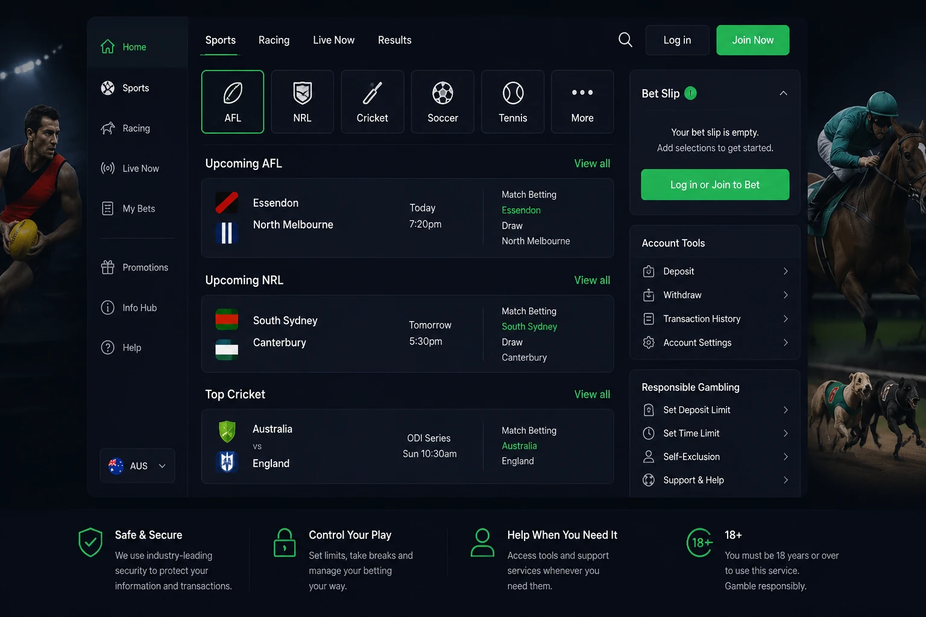Viewport: 926px width, 617px height.
Task: Click View all for Upcoming NRL
Action: (x=592, y=280)
